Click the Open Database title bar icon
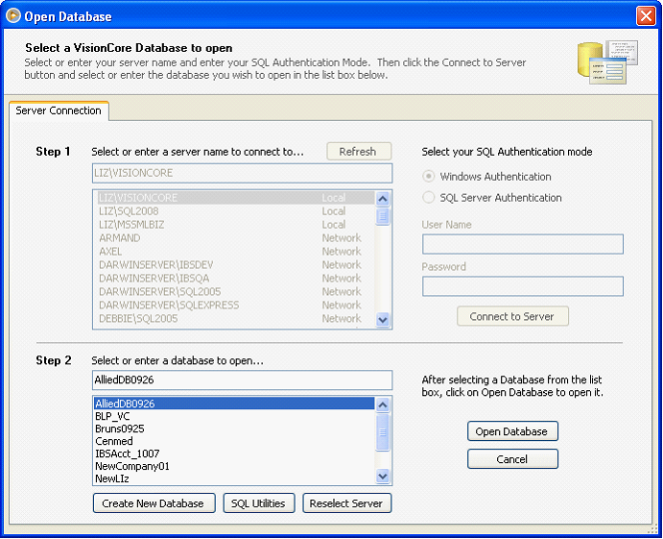This screenshot has height=539, width=663. point(13,16)
